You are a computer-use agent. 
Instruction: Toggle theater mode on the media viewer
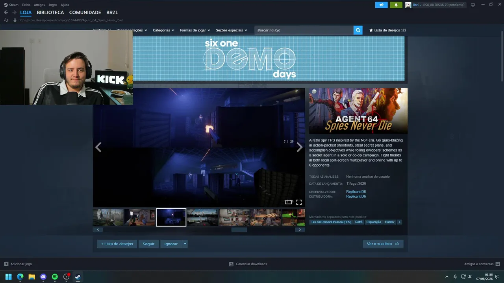289,202
